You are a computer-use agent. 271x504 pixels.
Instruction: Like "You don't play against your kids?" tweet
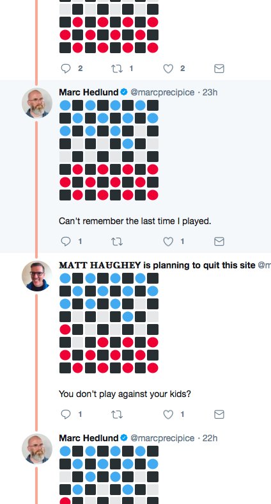(168, 414)
